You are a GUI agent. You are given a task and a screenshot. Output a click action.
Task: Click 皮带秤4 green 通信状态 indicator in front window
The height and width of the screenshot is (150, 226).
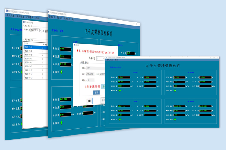(x=175, y=119)
